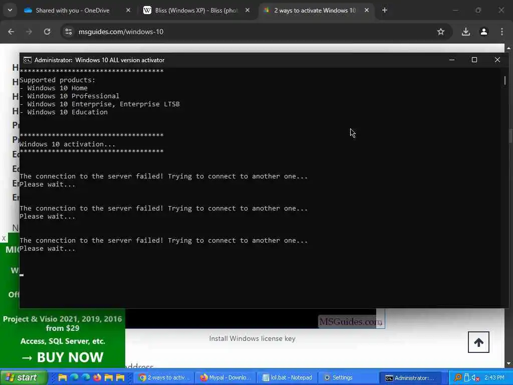Click the Project & Visio 2021, 2019, 2016 ad text
The height and width of the screenshot is (385, 513).
(x=63, y=323)
